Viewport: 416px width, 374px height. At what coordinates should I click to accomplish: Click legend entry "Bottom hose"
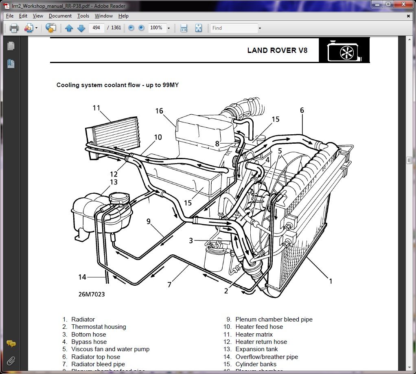tap(89, 335)
